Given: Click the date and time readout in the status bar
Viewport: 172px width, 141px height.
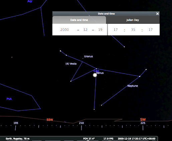Looking at the screenshot, I should point(137,139).
